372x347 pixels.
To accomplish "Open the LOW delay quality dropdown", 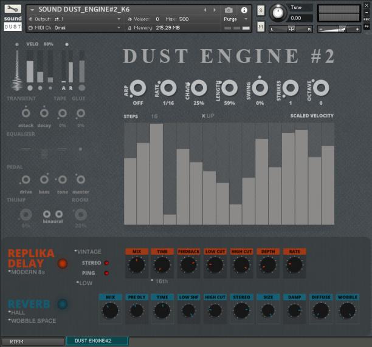I will 84,283.
